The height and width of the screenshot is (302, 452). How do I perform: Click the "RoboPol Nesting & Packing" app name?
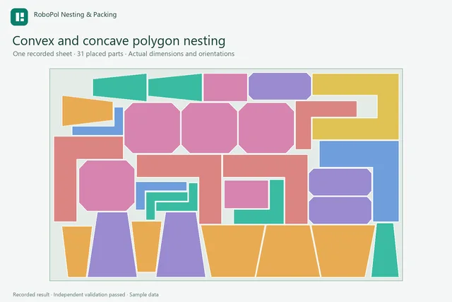[76, 15]
